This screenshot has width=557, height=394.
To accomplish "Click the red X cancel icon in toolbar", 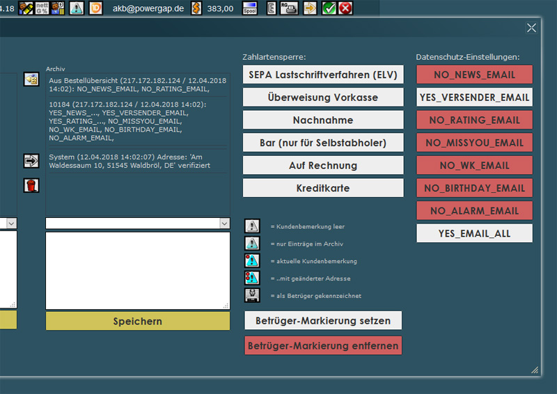I will tap(345, 8).
